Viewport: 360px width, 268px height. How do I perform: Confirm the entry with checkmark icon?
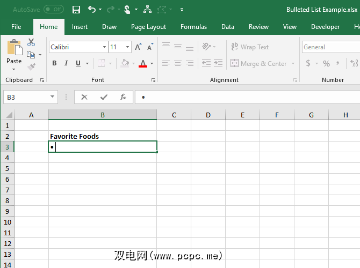click(104, 97)
